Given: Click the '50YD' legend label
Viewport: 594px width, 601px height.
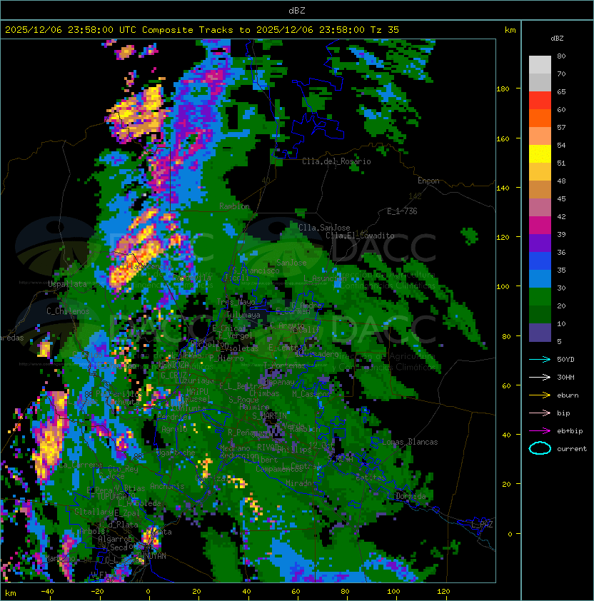Looking at the screenshot, I should pyautogui.click(x=565, y=360).
